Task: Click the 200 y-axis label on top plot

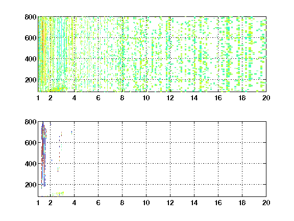Action: click(31, 80)
